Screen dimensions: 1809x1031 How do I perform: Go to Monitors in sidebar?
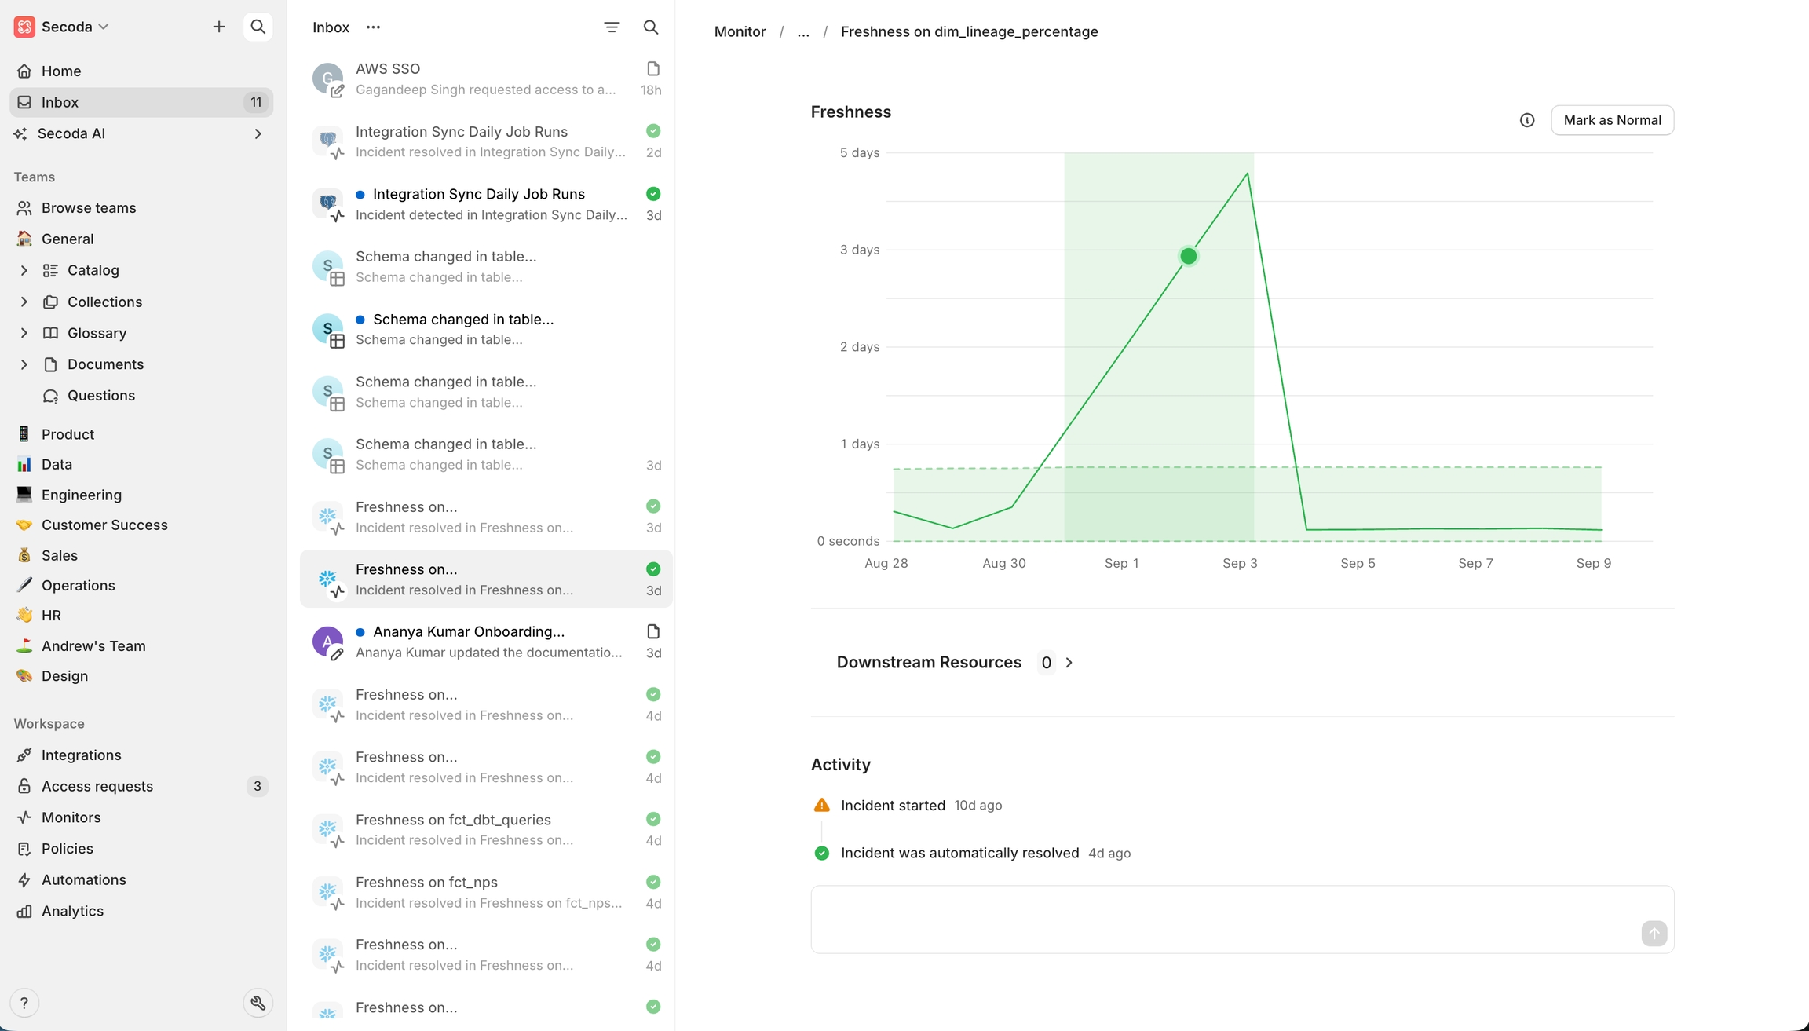pos(71,817)
